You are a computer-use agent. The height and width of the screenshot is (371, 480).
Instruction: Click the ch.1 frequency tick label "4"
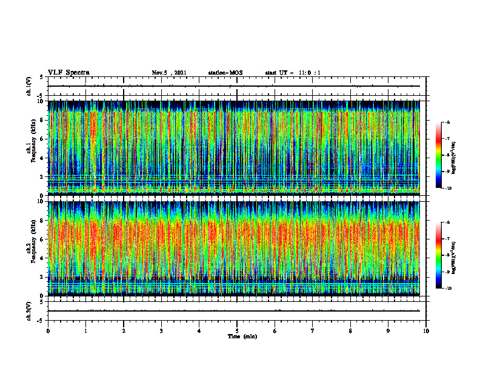pyautogui.click(x=42, y=158)
